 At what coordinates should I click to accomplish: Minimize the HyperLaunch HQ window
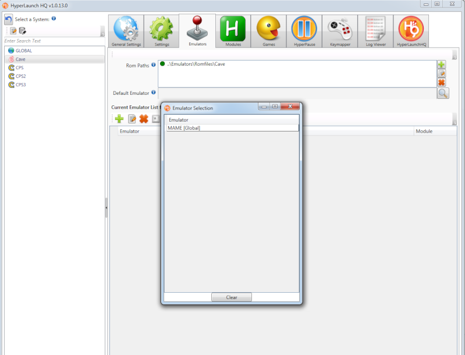[426, 4]
